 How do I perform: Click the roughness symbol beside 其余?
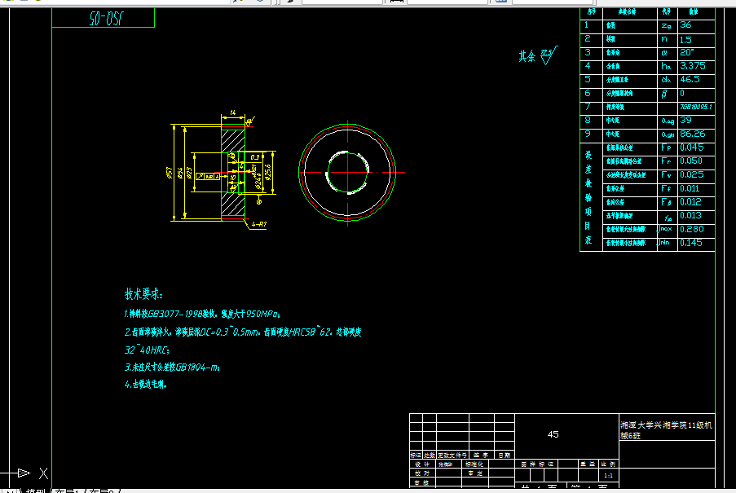(549, 55)
